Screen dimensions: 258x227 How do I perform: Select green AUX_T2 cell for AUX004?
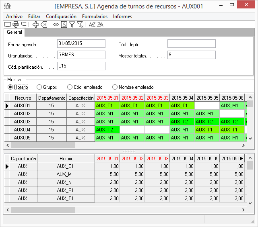[107, 130]
